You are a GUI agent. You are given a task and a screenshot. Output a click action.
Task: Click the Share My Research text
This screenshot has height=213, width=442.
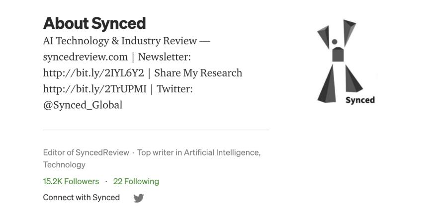[x=198, y=73]
